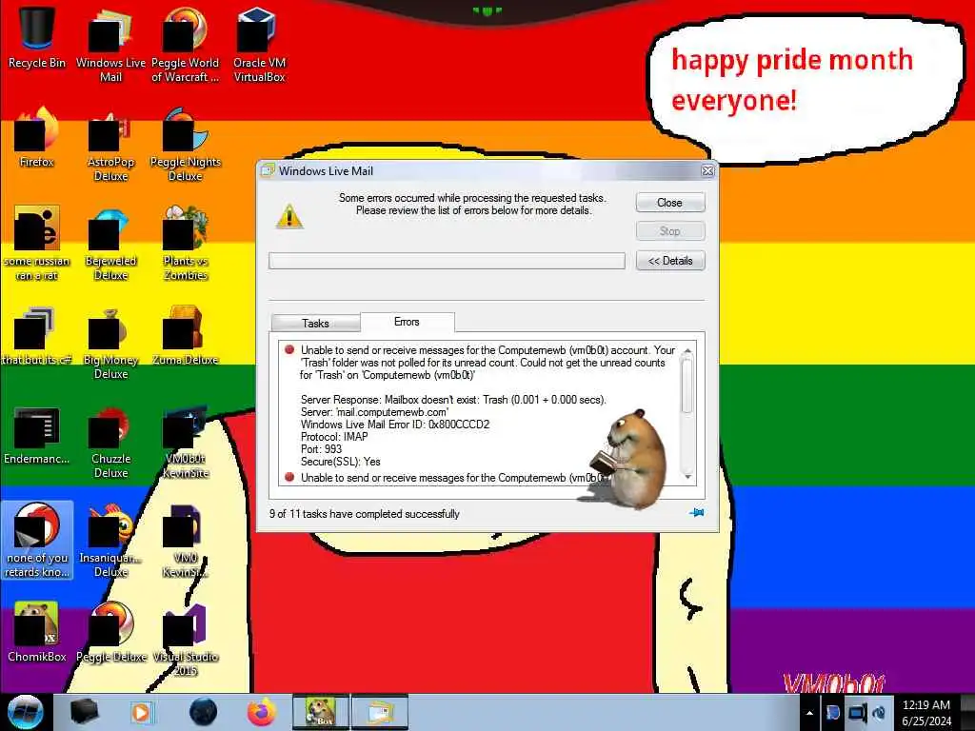The width and height of the screenshot is (975, 731).
Task: Click the 'Protocol: IMAP' line
Action: pyautogui.click(x=334, y=436)
